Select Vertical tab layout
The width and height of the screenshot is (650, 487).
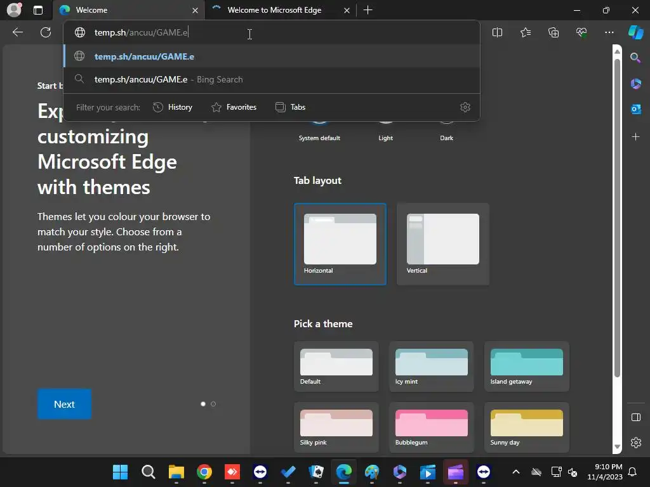[x=442, y=244]
